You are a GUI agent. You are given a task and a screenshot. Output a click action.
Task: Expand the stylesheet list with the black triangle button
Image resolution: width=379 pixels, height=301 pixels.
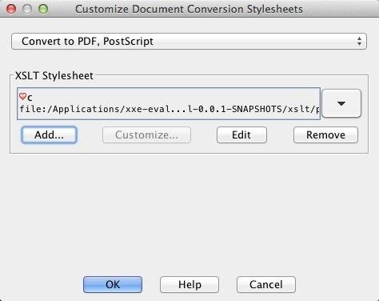[341, 103]
